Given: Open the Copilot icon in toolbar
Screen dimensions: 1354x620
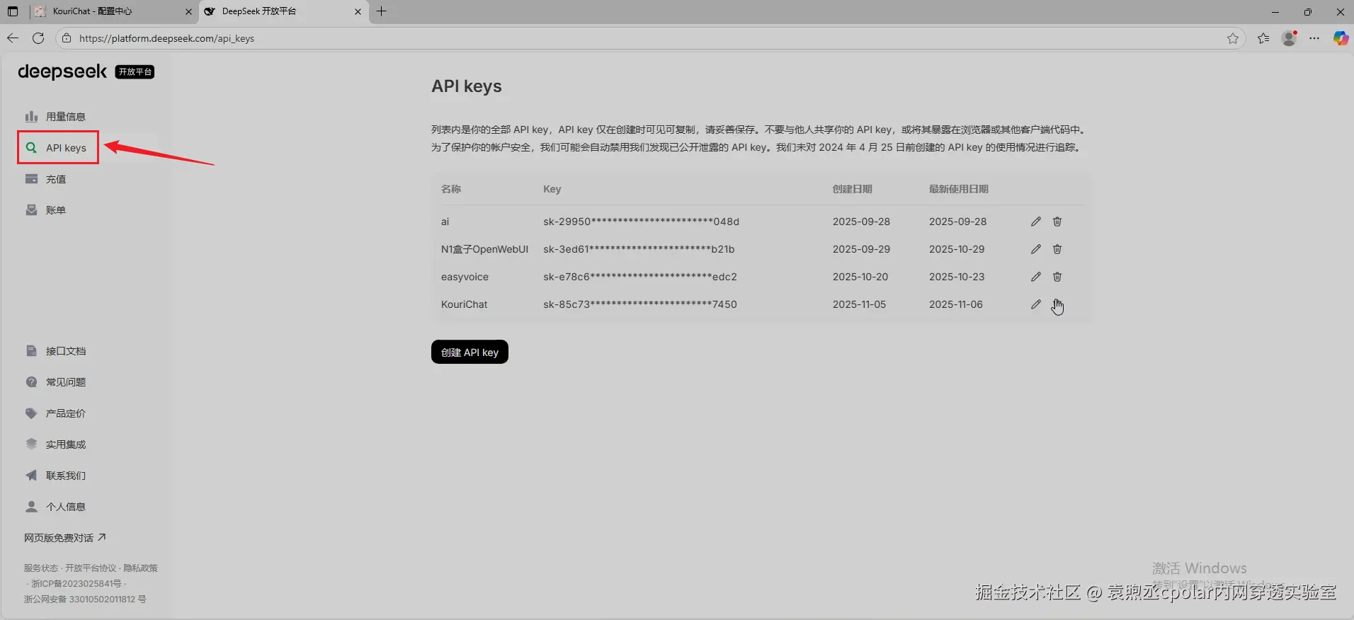Looking at the screenshot, I should (x=1341, y=38).
